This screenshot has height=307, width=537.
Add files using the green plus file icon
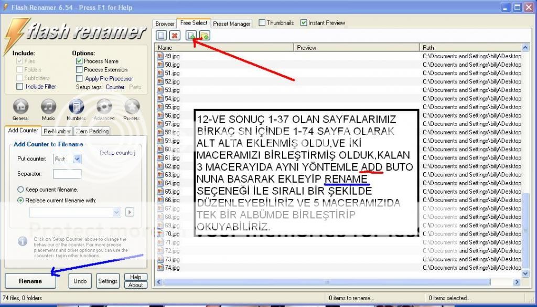pos(191,36)
